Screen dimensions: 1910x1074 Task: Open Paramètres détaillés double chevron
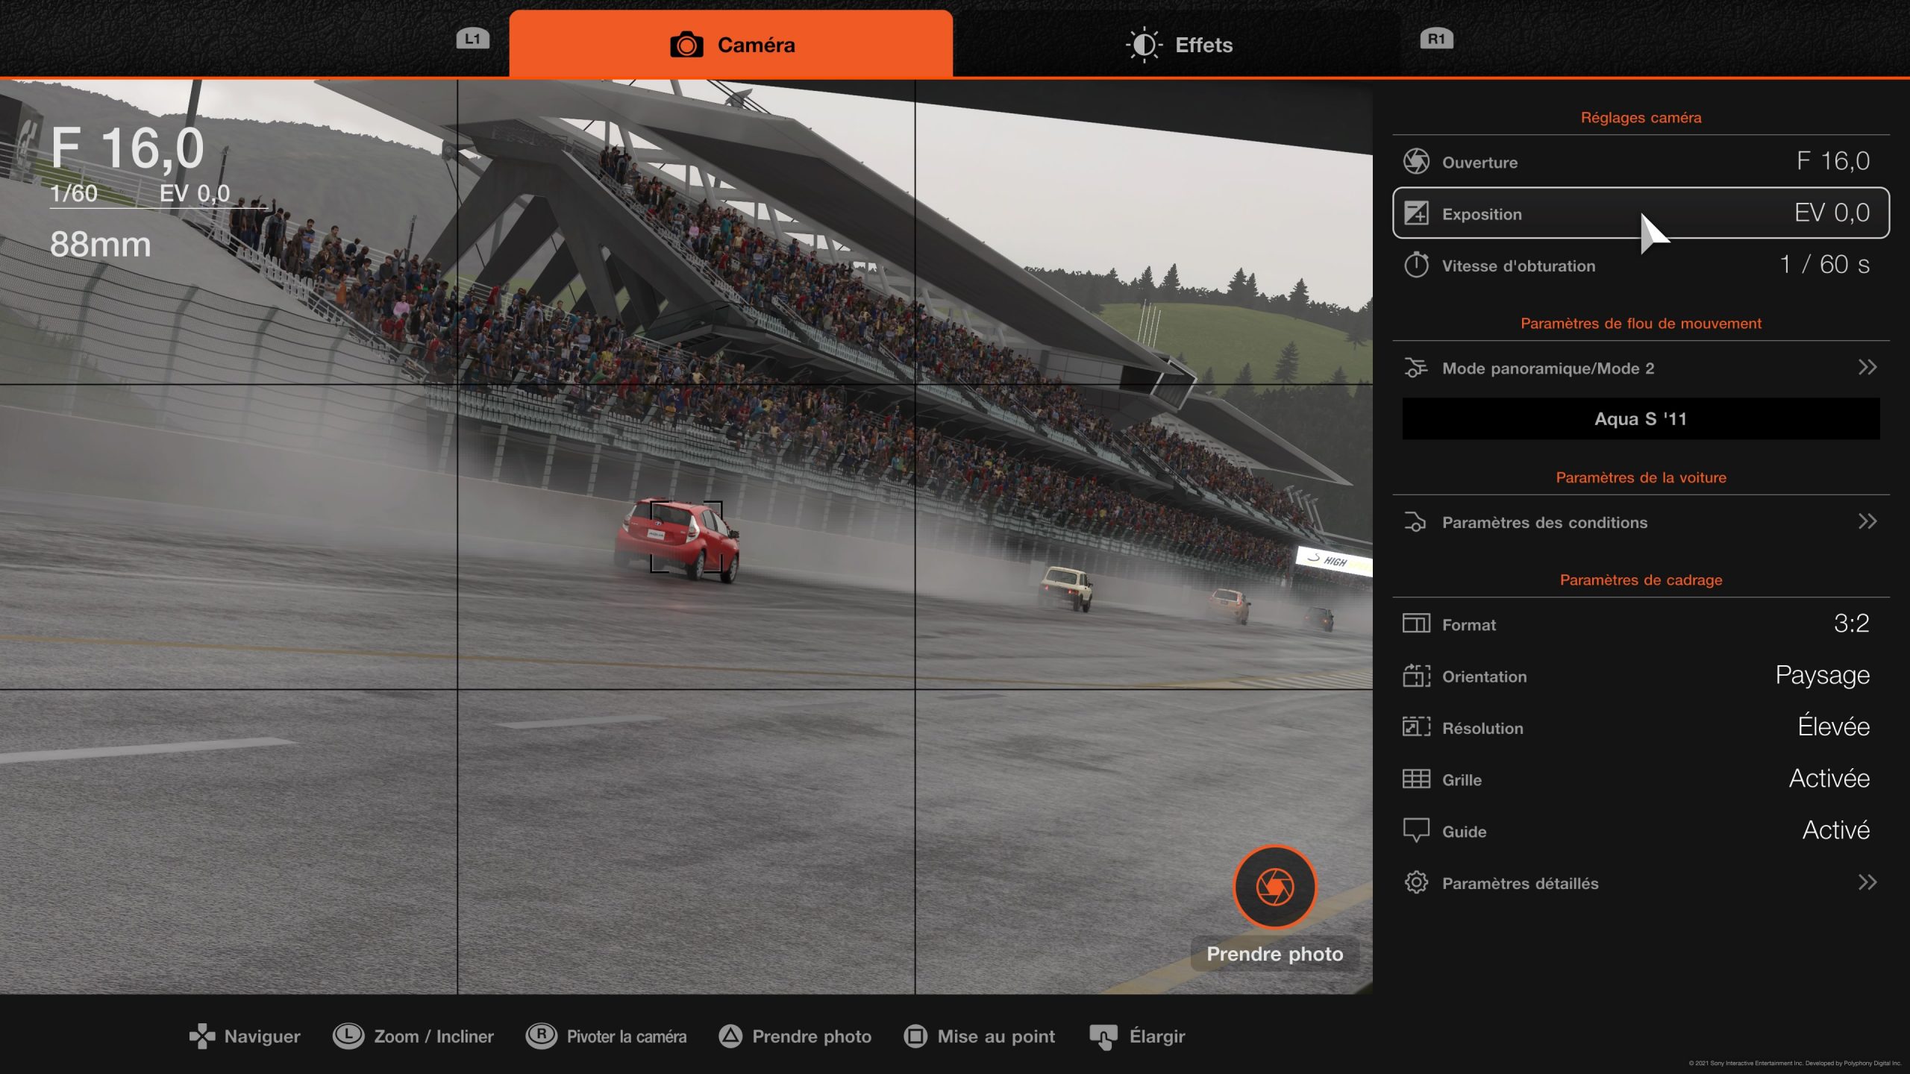1866,882
